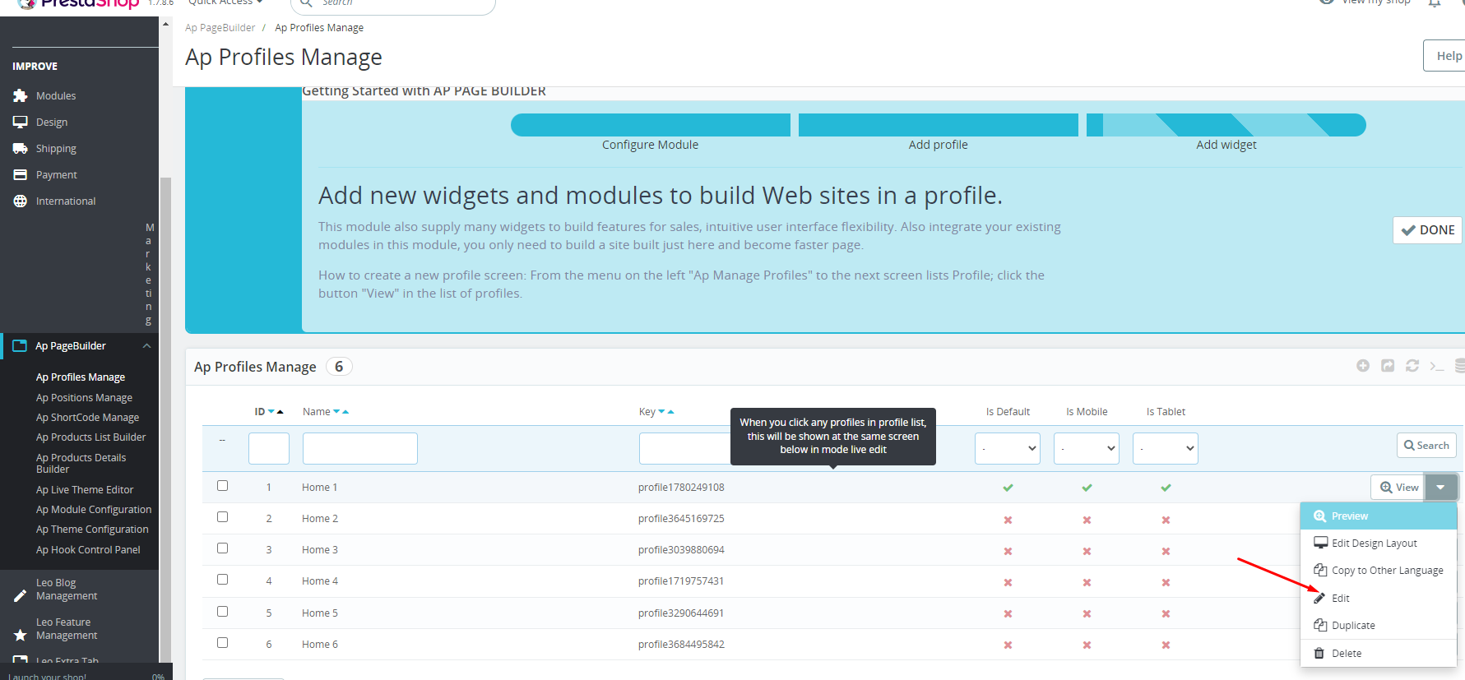Viewport: 1465px width, 680px height.
Task: Click Is Mobile green check for Home 1
Action: (1087, 488)
